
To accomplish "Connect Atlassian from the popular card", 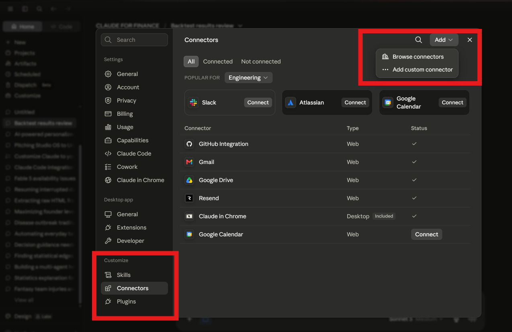I will pyautogui.click(x=355, y=102).
